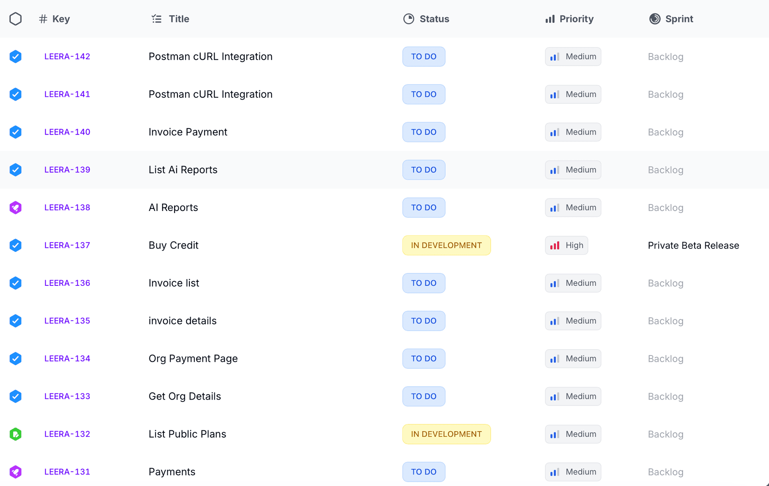Click the sprint spiral icon in header
This screenshot has height=486, width=769.
point(654,18)
